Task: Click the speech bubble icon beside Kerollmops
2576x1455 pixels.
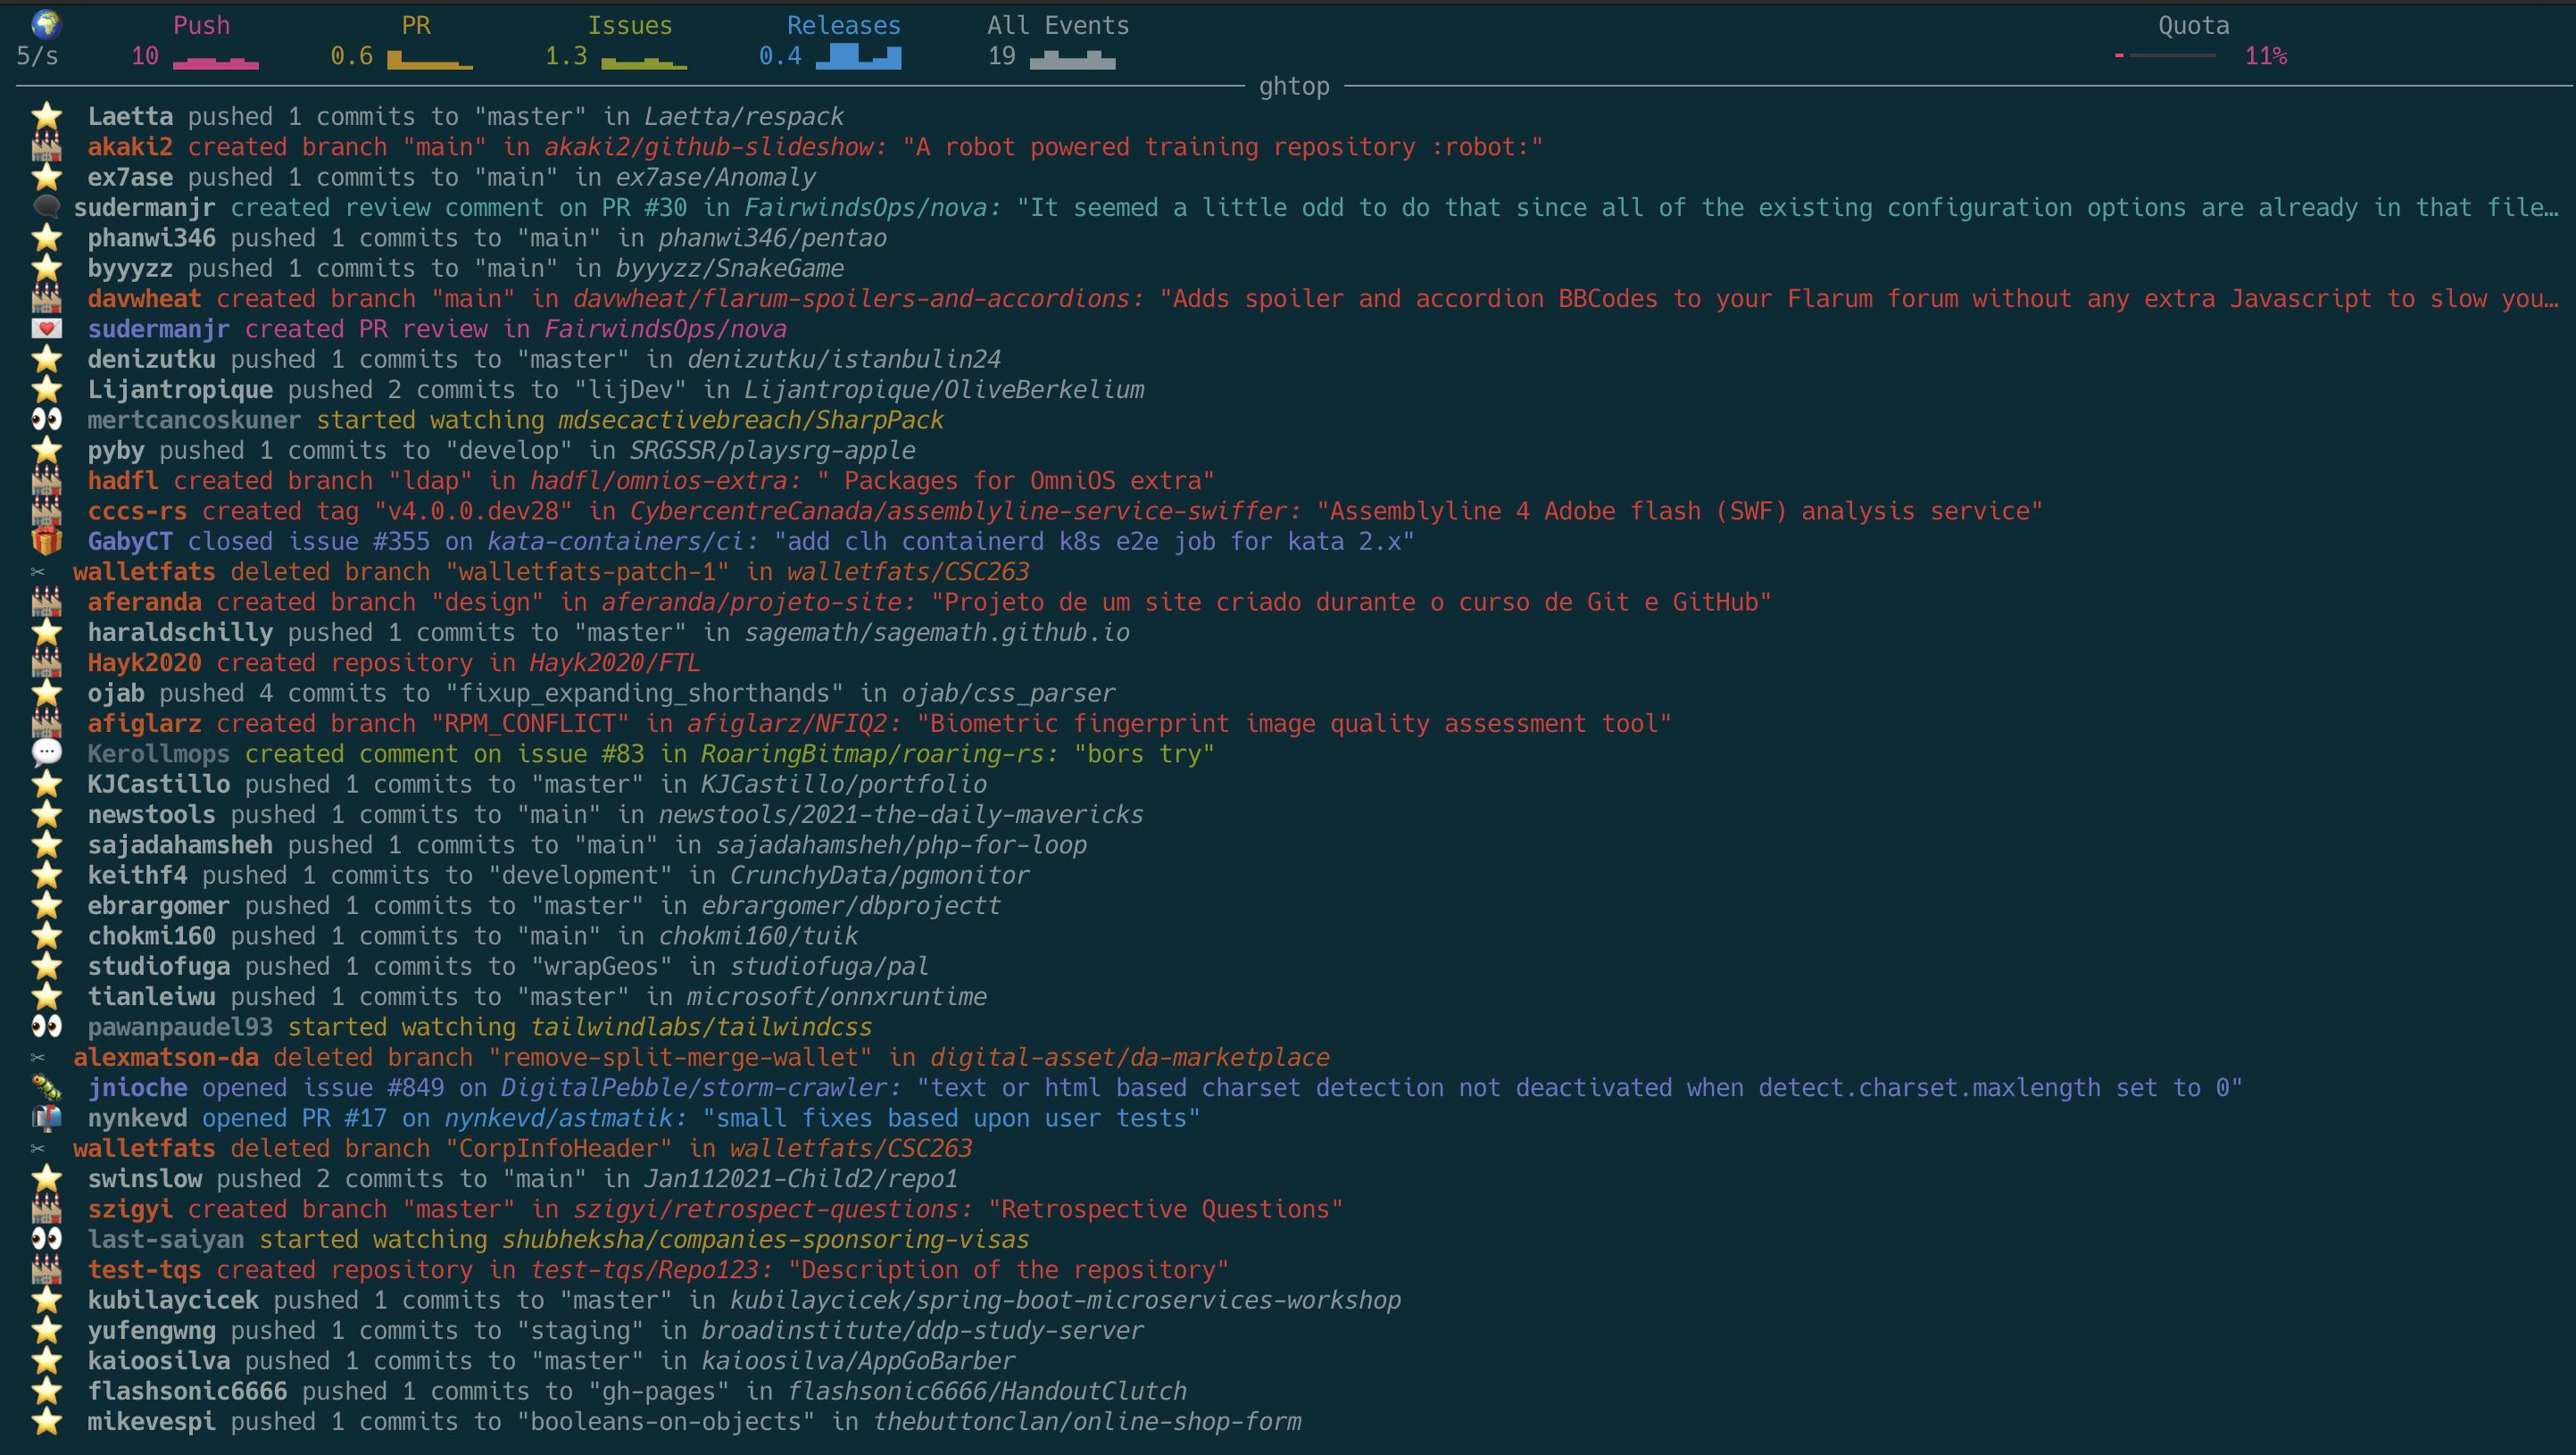Action: coord(46,753)
